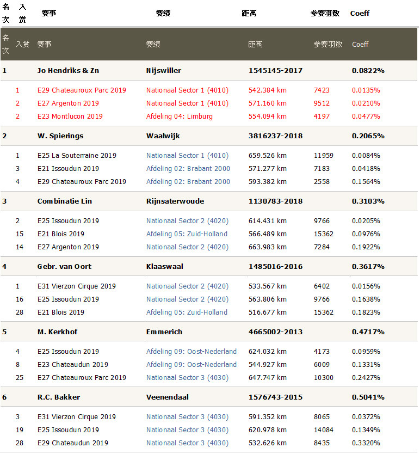Open Nationaal Sector 2 link for E27 Argenton
Viewport: 420px width, 466px height.
coord(187,247)
